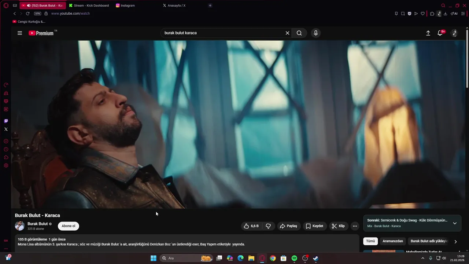
Task: Submit search with magnifier button
Action: (299, 33)
